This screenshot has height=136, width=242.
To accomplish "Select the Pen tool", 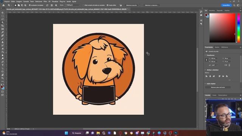I will 3,62.
